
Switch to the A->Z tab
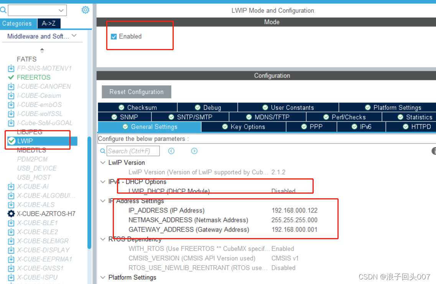pos(49,23)
